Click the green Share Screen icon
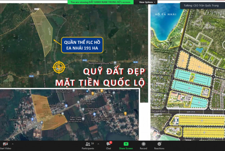The image size is (225, 151). pyautogui.click(x=126, y=145)
